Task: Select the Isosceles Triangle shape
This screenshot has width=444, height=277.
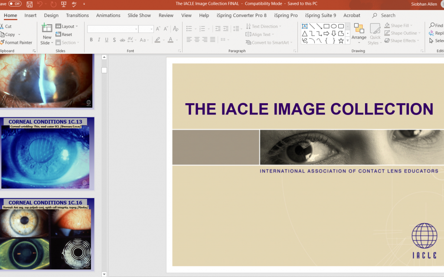Action: coord(305,34)
